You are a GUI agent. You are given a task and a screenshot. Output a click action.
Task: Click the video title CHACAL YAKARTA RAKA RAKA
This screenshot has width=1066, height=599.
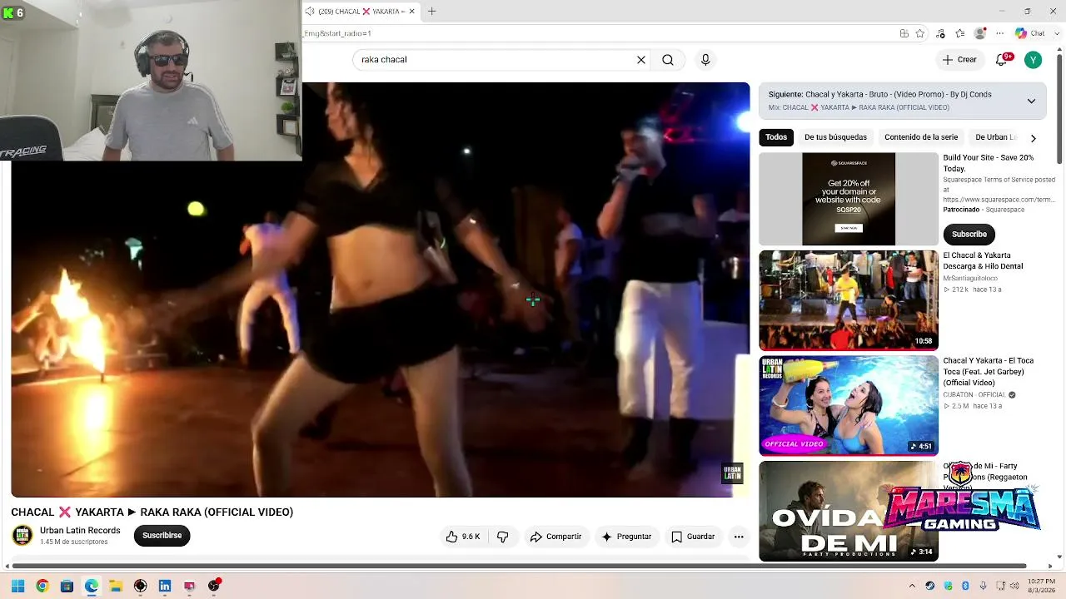[152, 512]
